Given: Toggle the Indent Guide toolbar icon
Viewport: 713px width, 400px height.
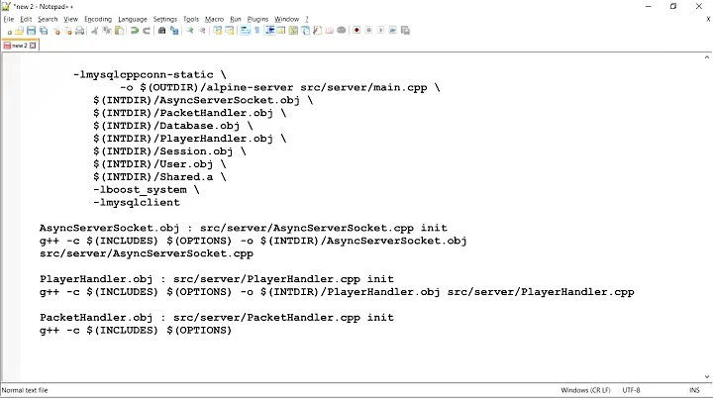Looking at the screenshot, I should point(269,31).
